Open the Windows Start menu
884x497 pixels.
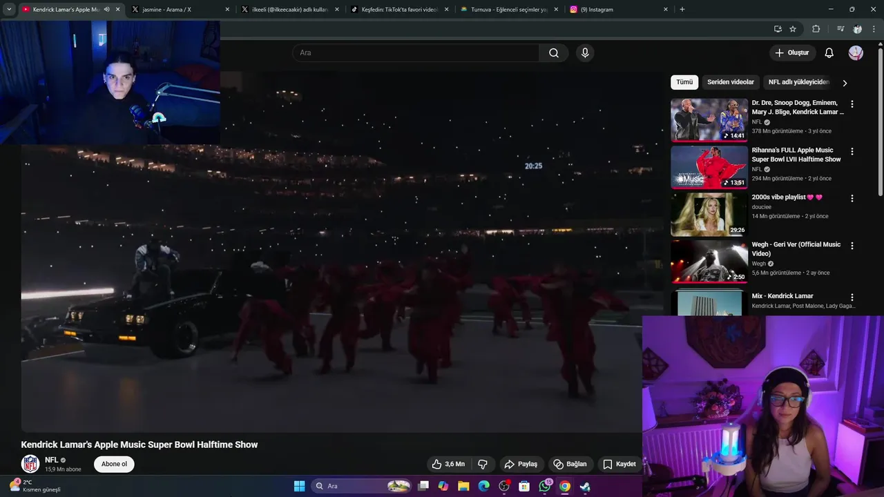pos(299,486)
